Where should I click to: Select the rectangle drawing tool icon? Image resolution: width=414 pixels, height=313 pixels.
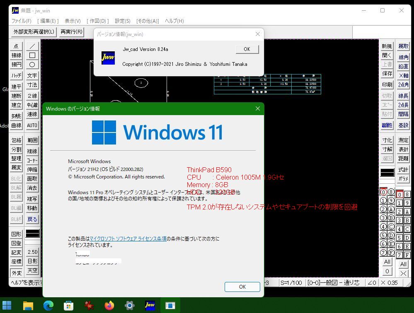32,55
